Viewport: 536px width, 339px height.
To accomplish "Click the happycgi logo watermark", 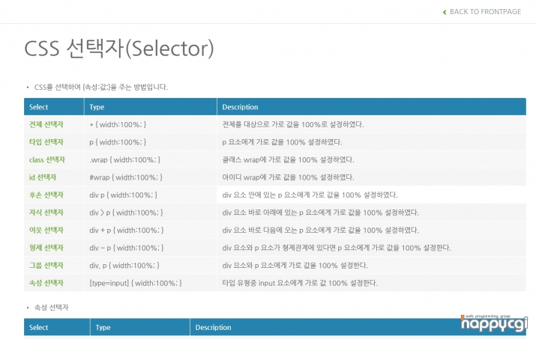I will (494, 323).
